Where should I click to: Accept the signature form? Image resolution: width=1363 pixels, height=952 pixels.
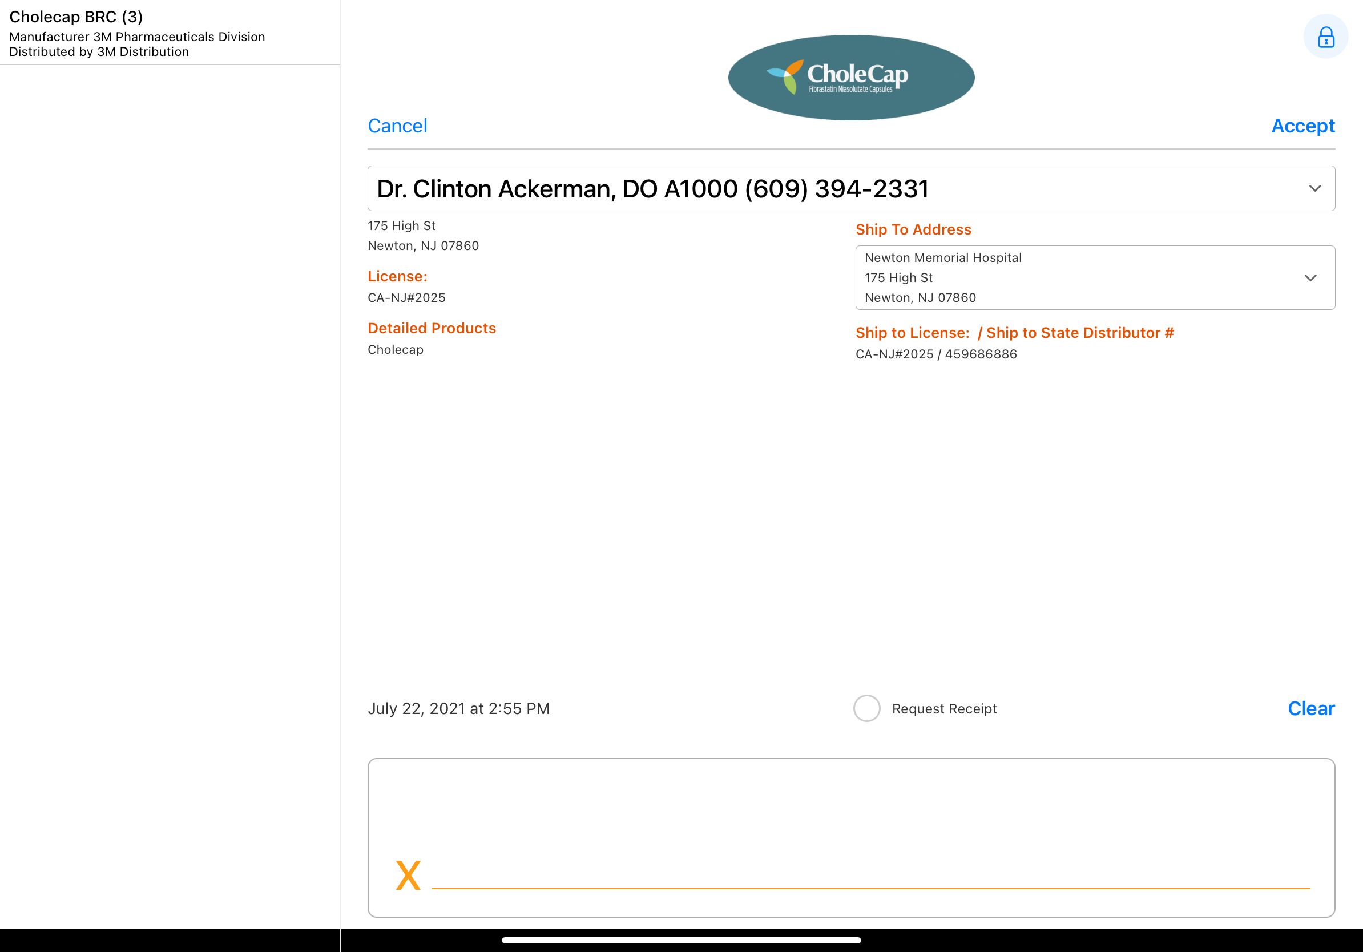[1303, 126]
